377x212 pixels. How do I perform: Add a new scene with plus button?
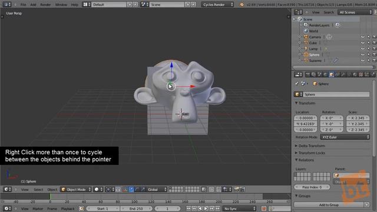click(188, 5)
